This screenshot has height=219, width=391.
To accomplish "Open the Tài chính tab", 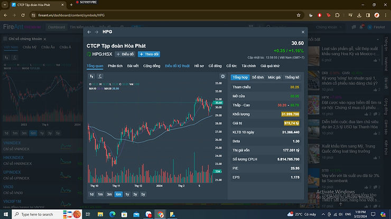I will coord(249,66).
